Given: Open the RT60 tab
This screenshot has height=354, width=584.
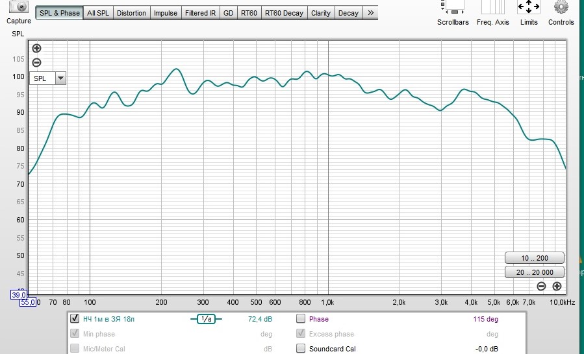Looking at the screenshot, I should tap(249, 13).
